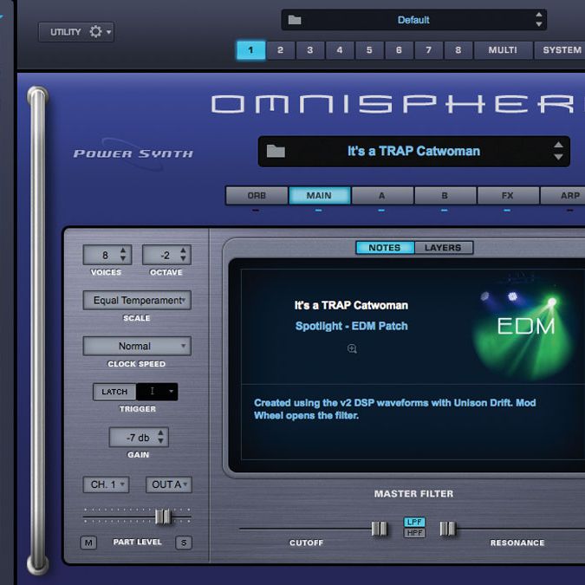Click the Resonance slider handle
Screen dimensions: 585x585
tap(448, 529)
